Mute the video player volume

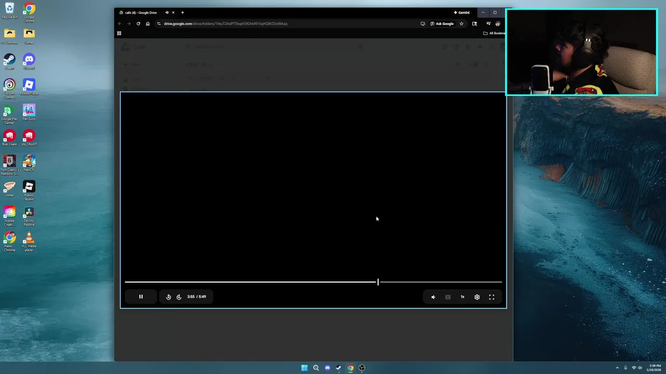[x=433, y=297]
